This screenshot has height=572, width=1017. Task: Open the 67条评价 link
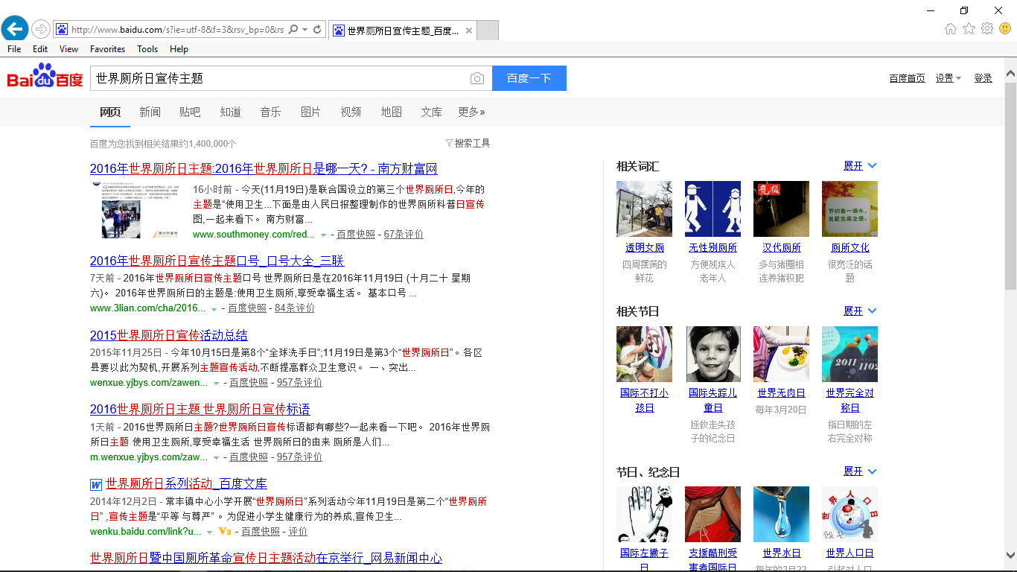404,234
